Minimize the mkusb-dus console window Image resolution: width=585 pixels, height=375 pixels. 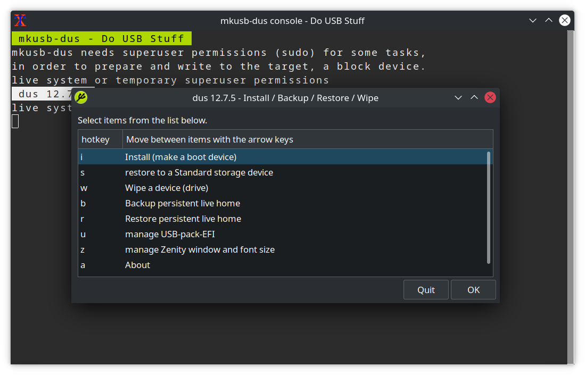pos(533,21)
